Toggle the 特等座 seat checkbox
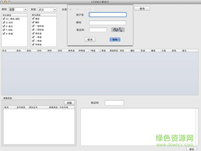201x151 pixels. [x=33, y=44]
